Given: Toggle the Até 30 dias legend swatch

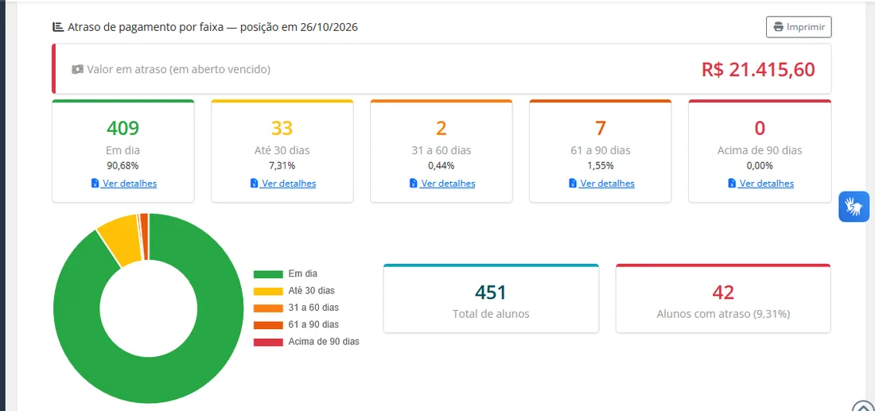Looking at the screenshot, I should pyautogui.click(x=268, y=291).
